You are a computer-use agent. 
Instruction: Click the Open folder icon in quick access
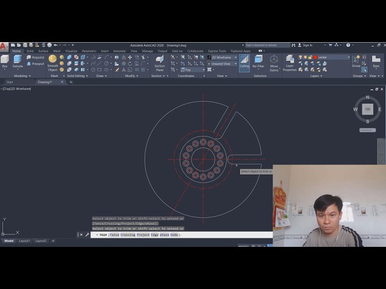(19, 45)
